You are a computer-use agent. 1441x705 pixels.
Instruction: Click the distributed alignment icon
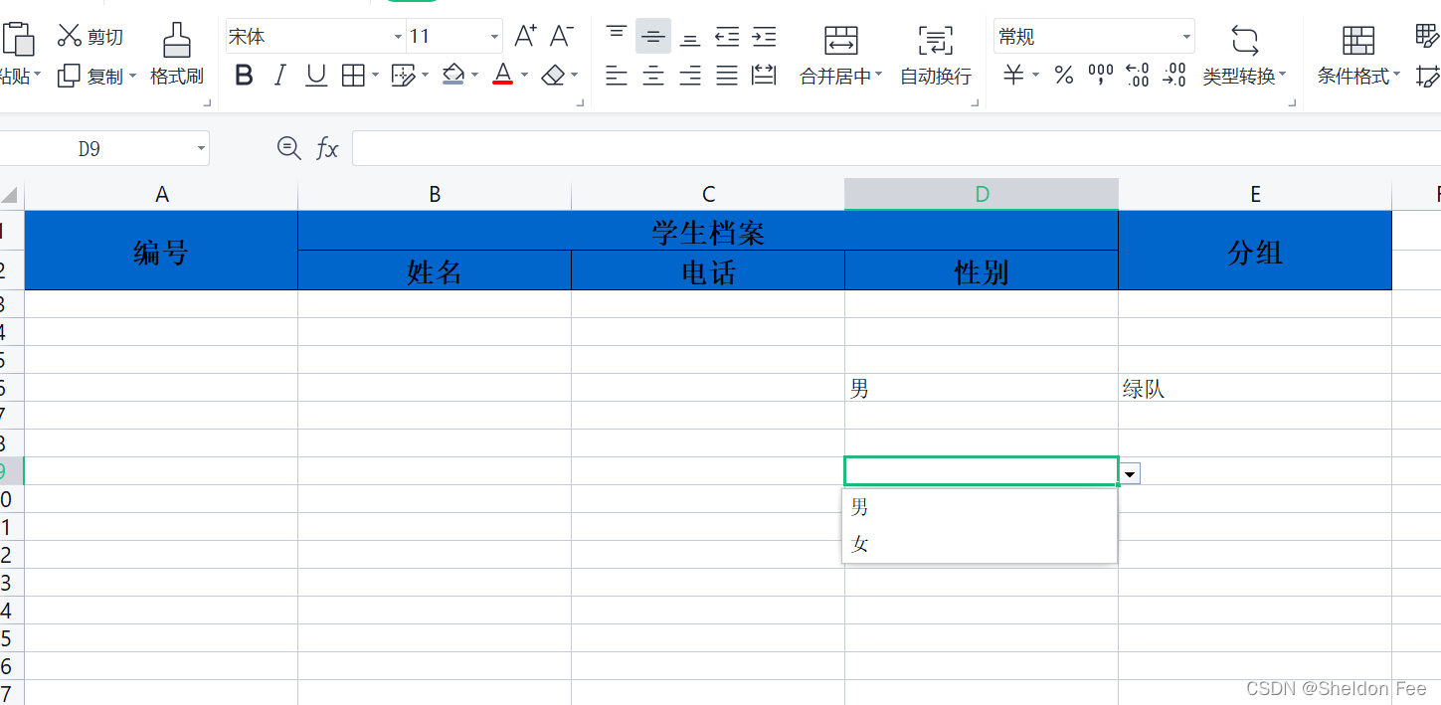click(764, 76)
